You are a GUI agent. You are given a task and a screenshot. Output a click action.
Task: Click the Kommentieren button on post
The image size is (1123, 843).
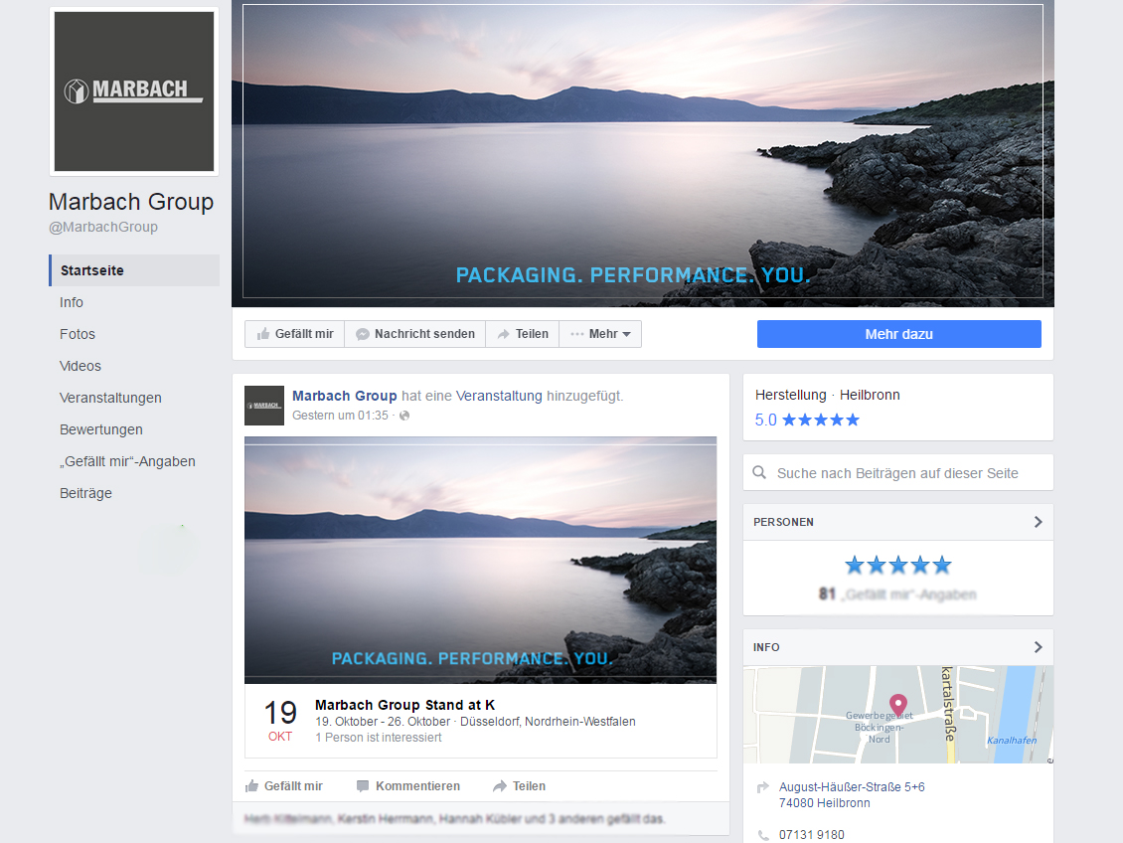point(408,785)
